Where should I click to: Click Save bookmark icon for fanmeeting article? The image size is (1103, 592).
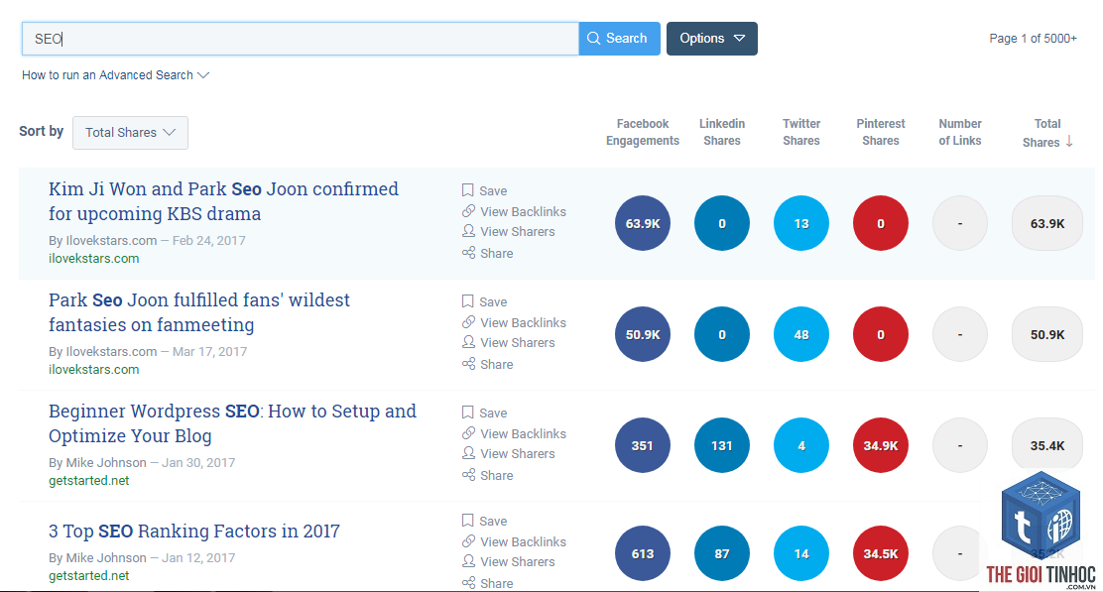(468, 301)
